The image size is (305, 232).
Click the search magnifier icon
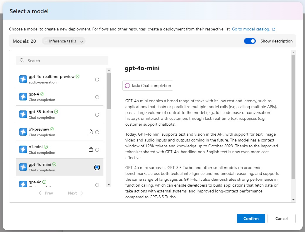(x=22, y=61)
